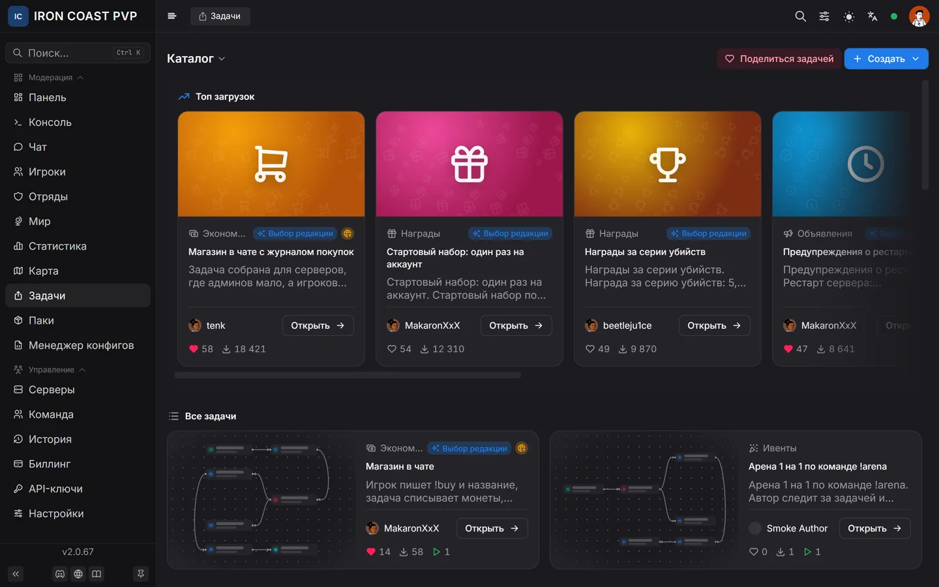This screenshot has width=939, height=587.
Task: Go to Игроки in the sidebar
Action: (x=78, y=172)
